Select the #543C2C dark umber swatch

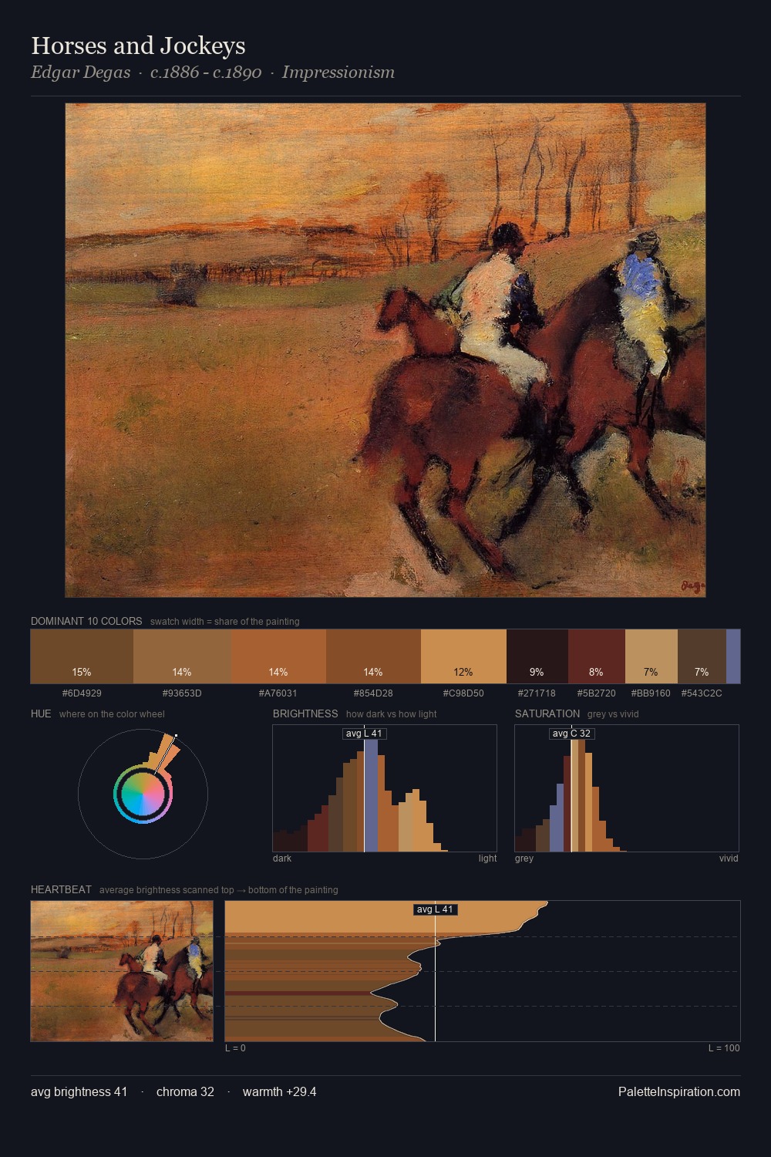pos(702,656)
